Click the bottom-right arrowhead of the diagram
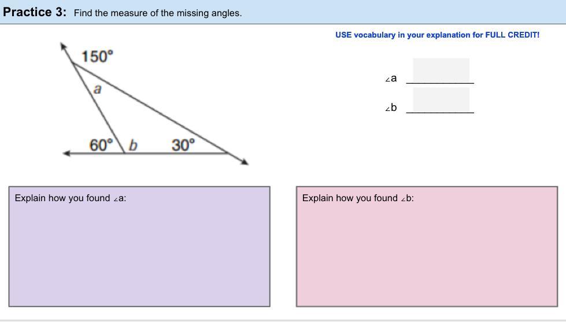 coord(245,162)
